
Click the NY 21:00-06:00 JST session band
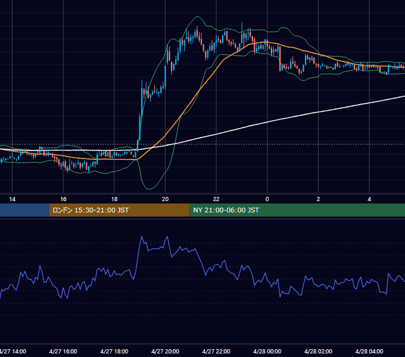297,210
